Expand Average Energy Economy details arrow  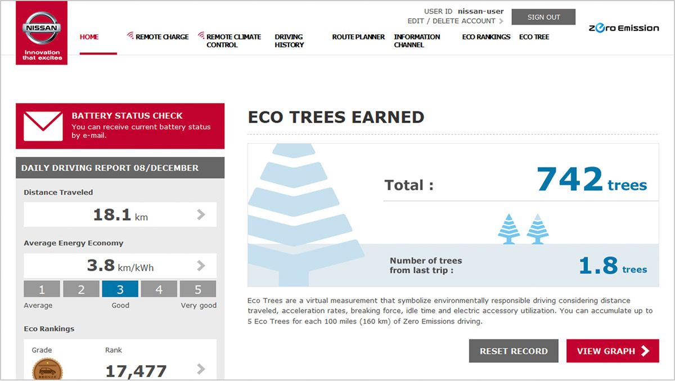tap(201, 265)
